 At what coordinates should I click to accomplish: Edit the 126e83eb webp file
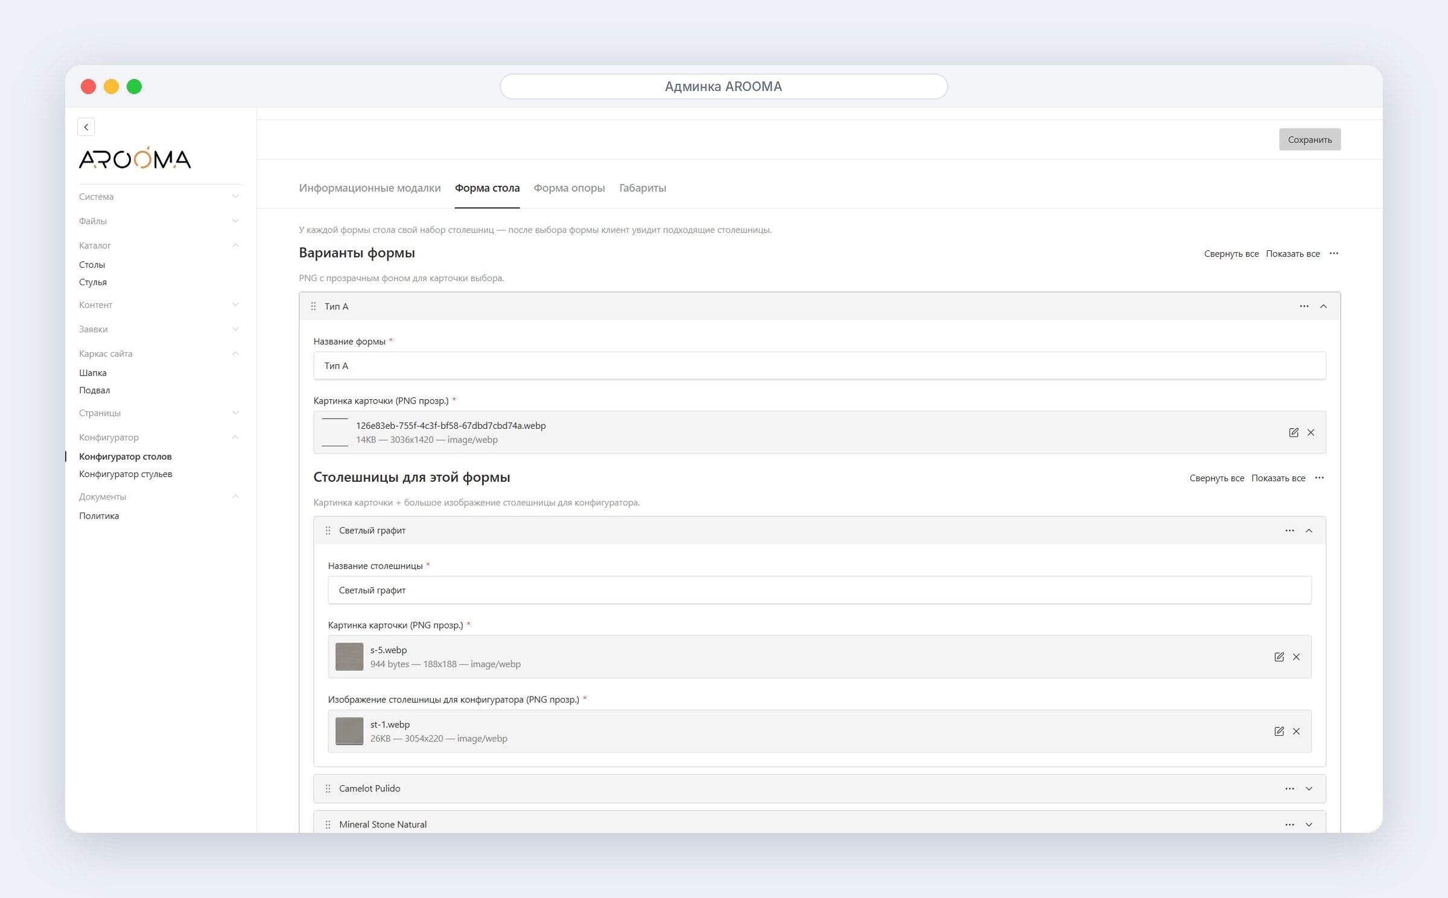[1294, 432]
